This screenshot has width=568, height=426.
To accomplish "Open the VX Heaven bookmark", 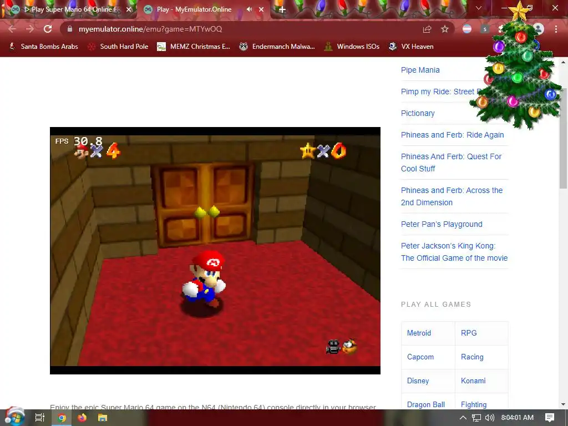I will click(411, 47).
